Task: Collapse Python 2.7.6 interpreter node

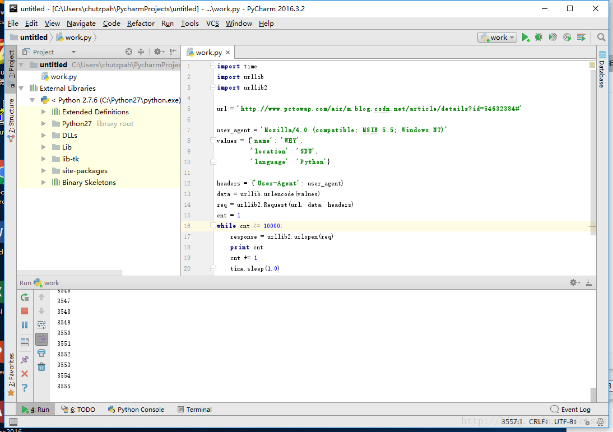Action: (32, 100)
